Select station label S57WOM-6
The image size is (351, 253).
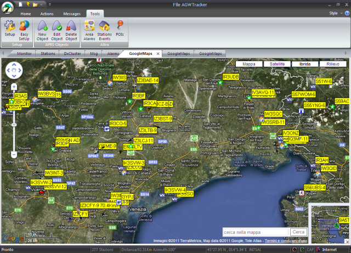coord(303,94)
